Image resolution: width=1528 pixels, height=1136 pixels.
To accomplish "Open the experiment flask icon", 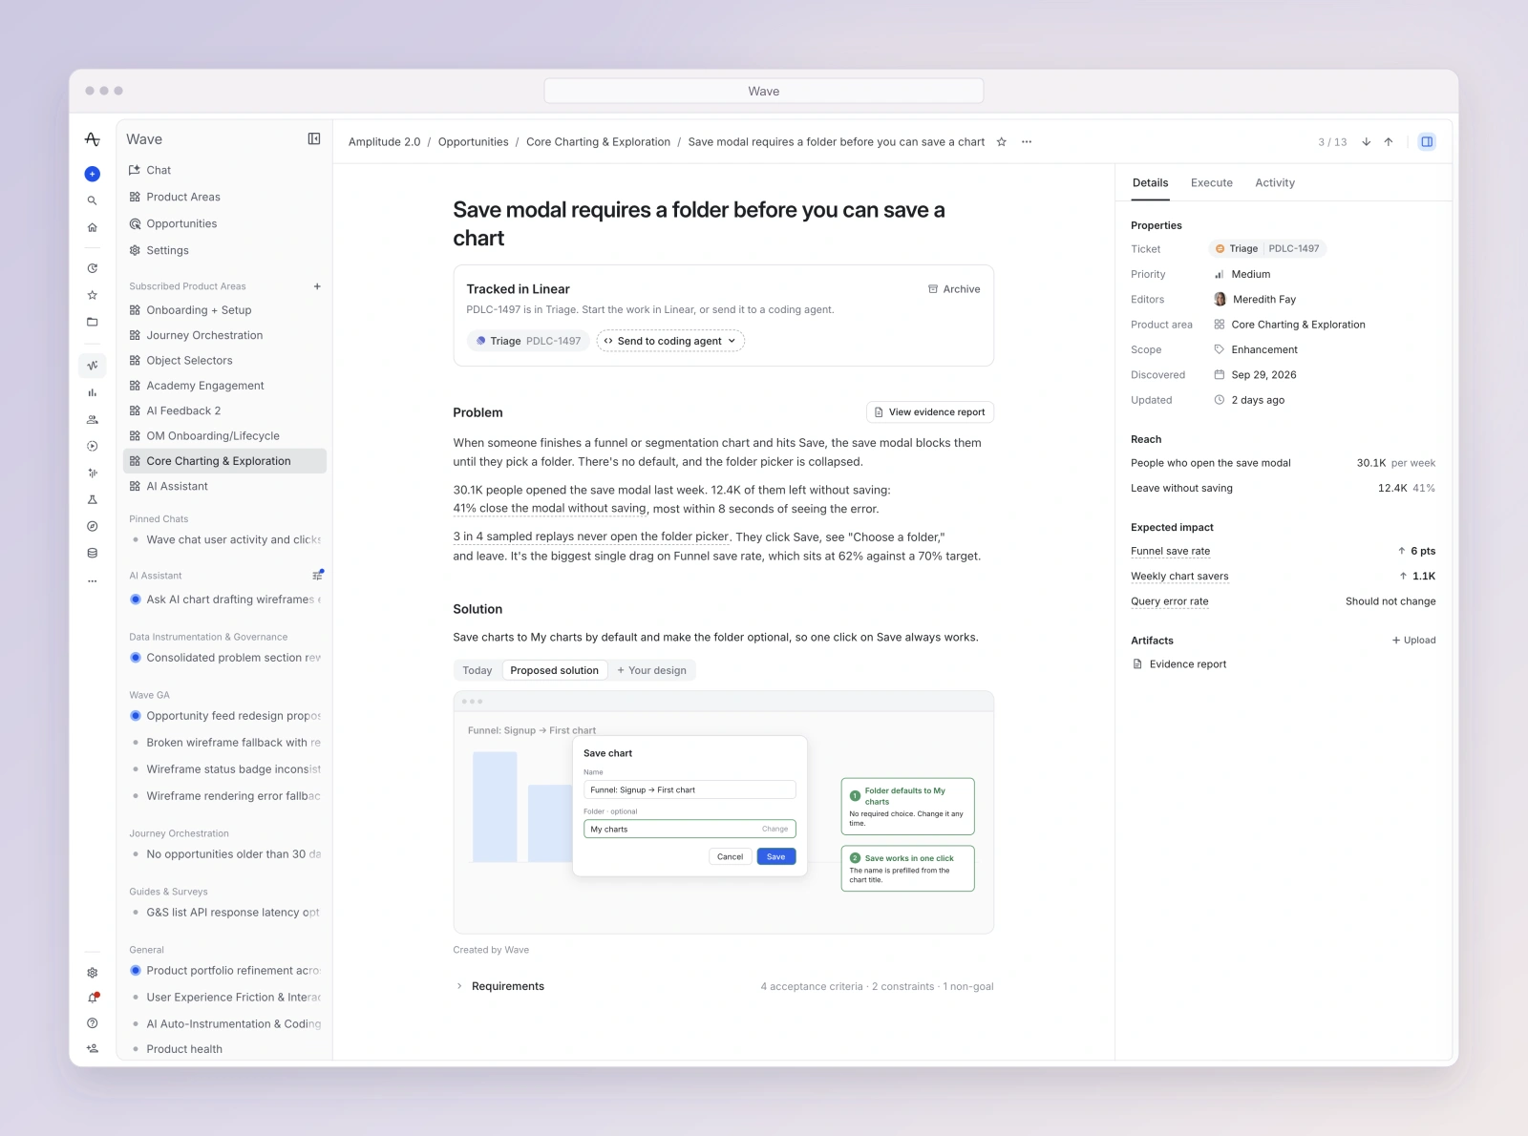I will (x=92, y=499).
